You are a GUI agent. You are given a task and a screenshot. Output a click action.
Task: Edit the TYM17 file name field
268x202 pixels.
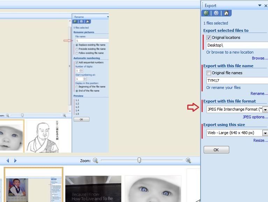click(237, 81)
